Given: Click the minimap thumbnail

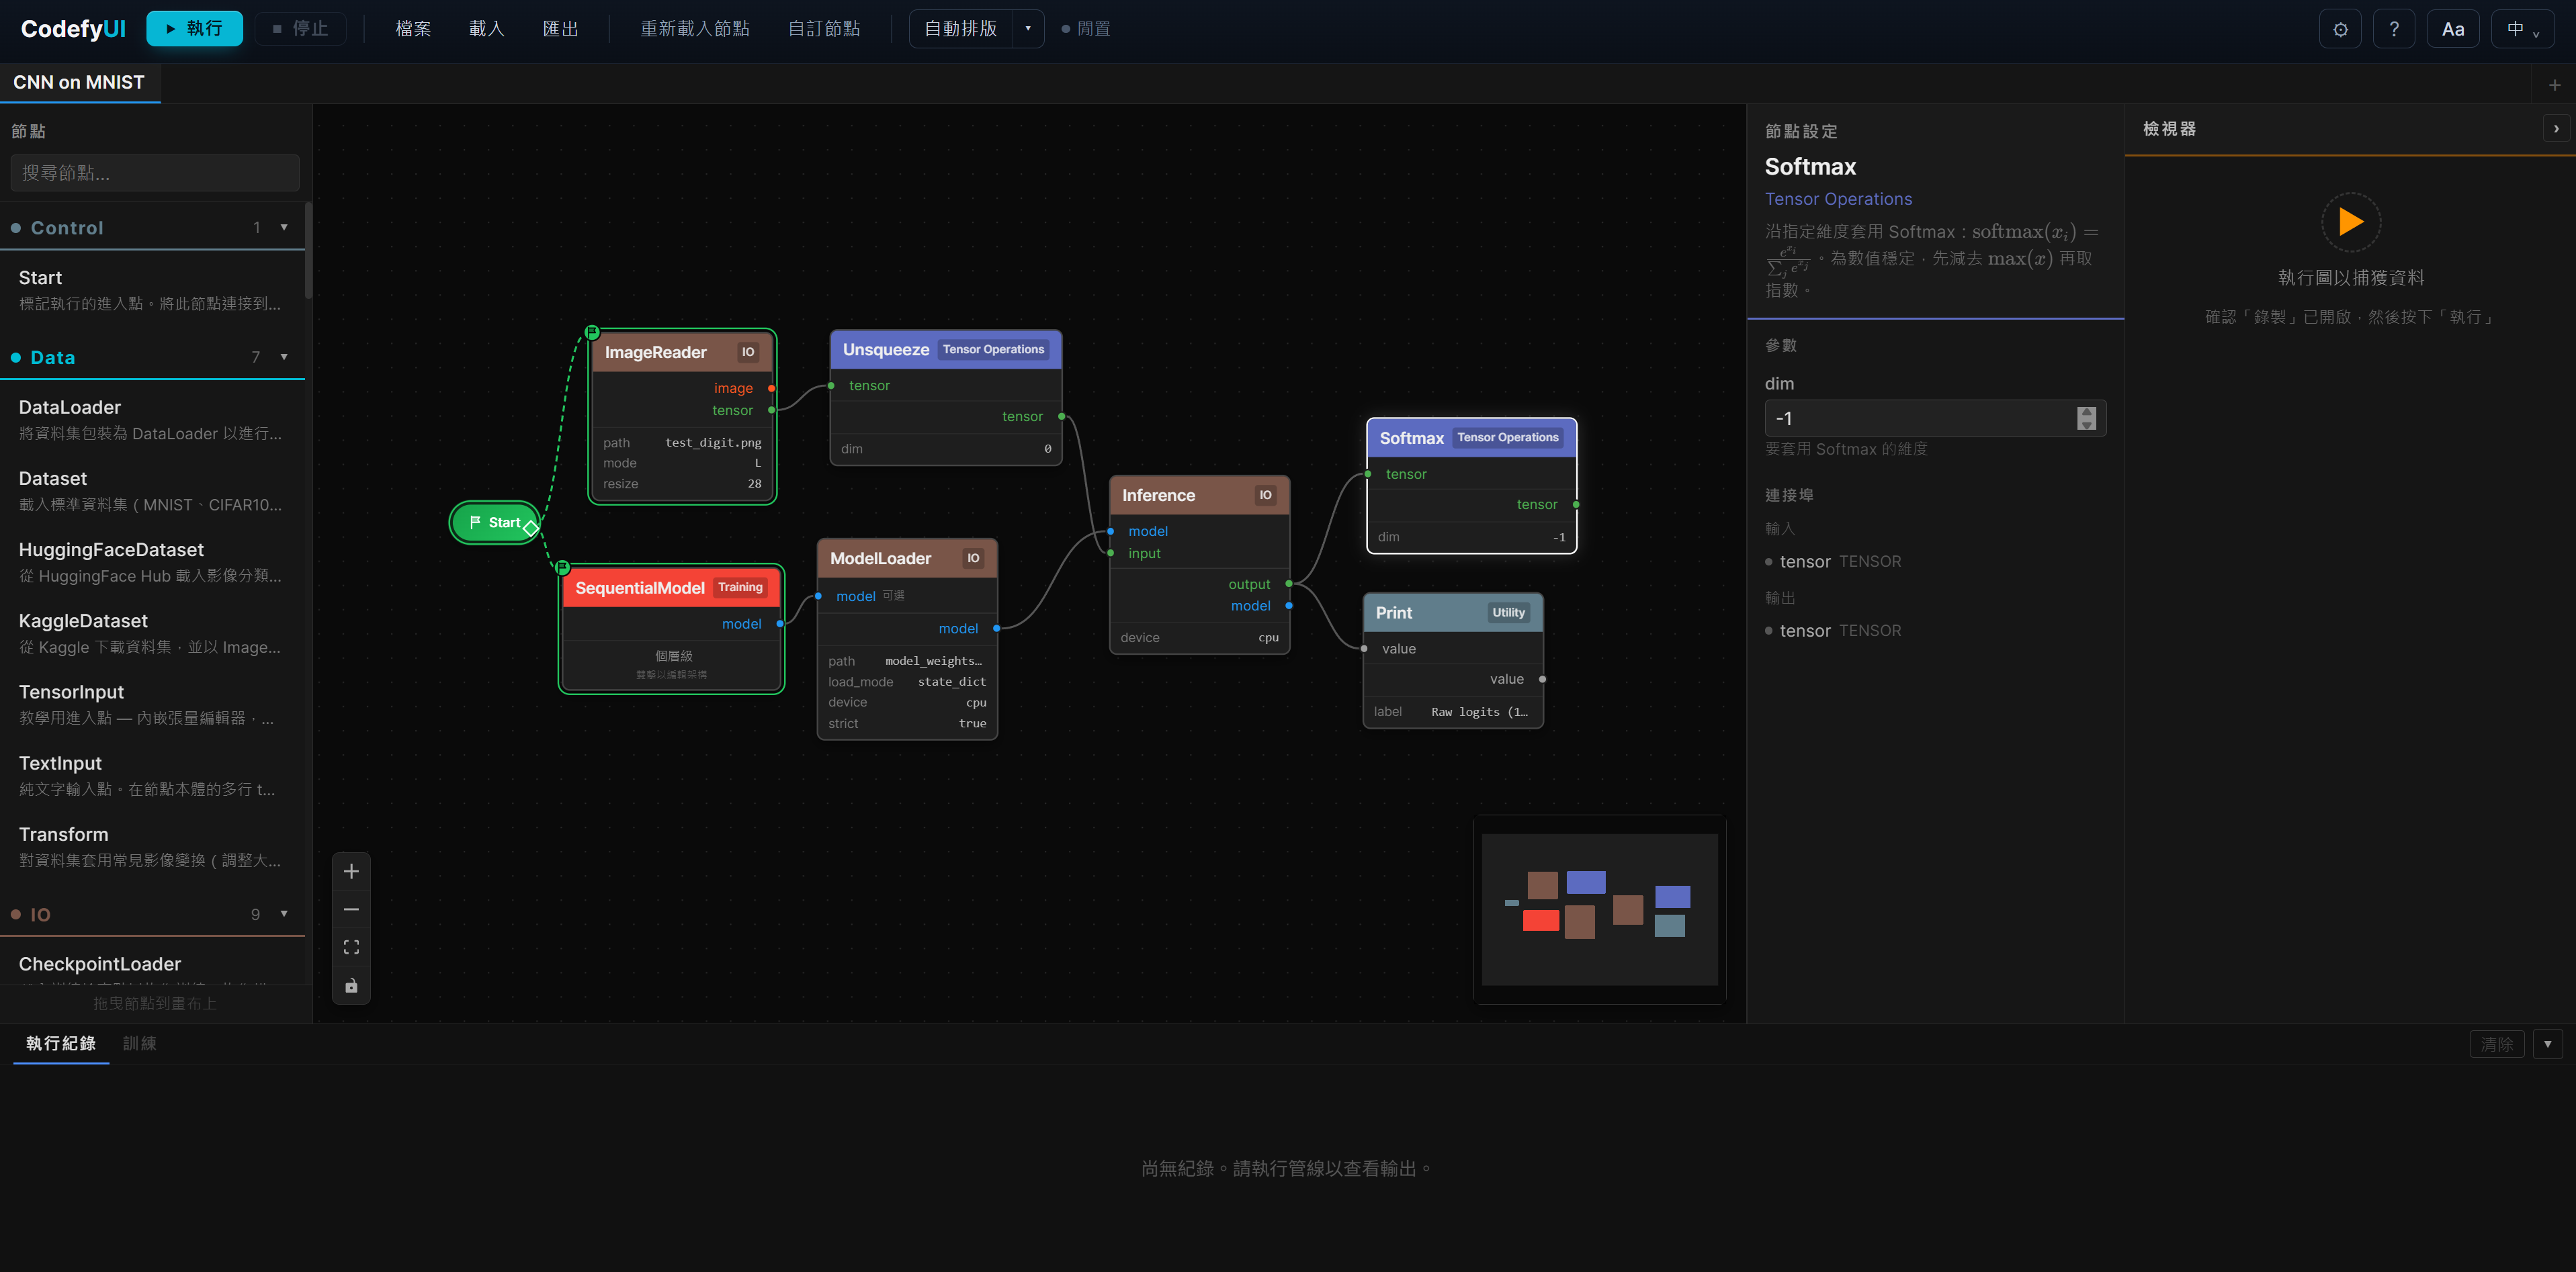Looking at the screenshot, I should pyautogui.click(x=1599, y=909).
